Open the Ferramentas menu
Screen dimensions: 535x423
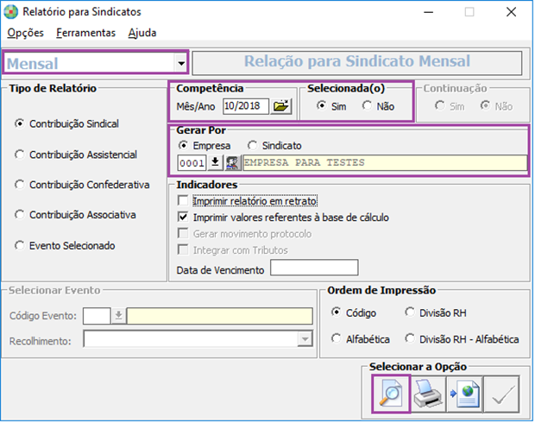(x=86, y=33)
